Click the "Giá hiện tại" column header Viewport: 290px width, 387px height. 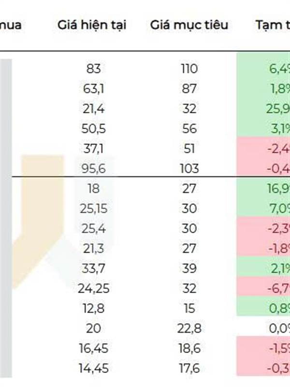(x=92, y=25)
